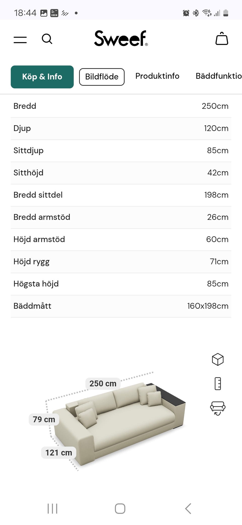This screenshot has width=242, height=525.
Task: Select the Bäddmått 160x198cm row
Action: pyautogui.click(x=121, y=306)
